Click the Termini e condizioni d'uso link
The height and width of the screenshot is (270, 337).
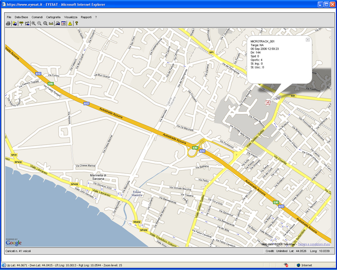pos(314,244)
